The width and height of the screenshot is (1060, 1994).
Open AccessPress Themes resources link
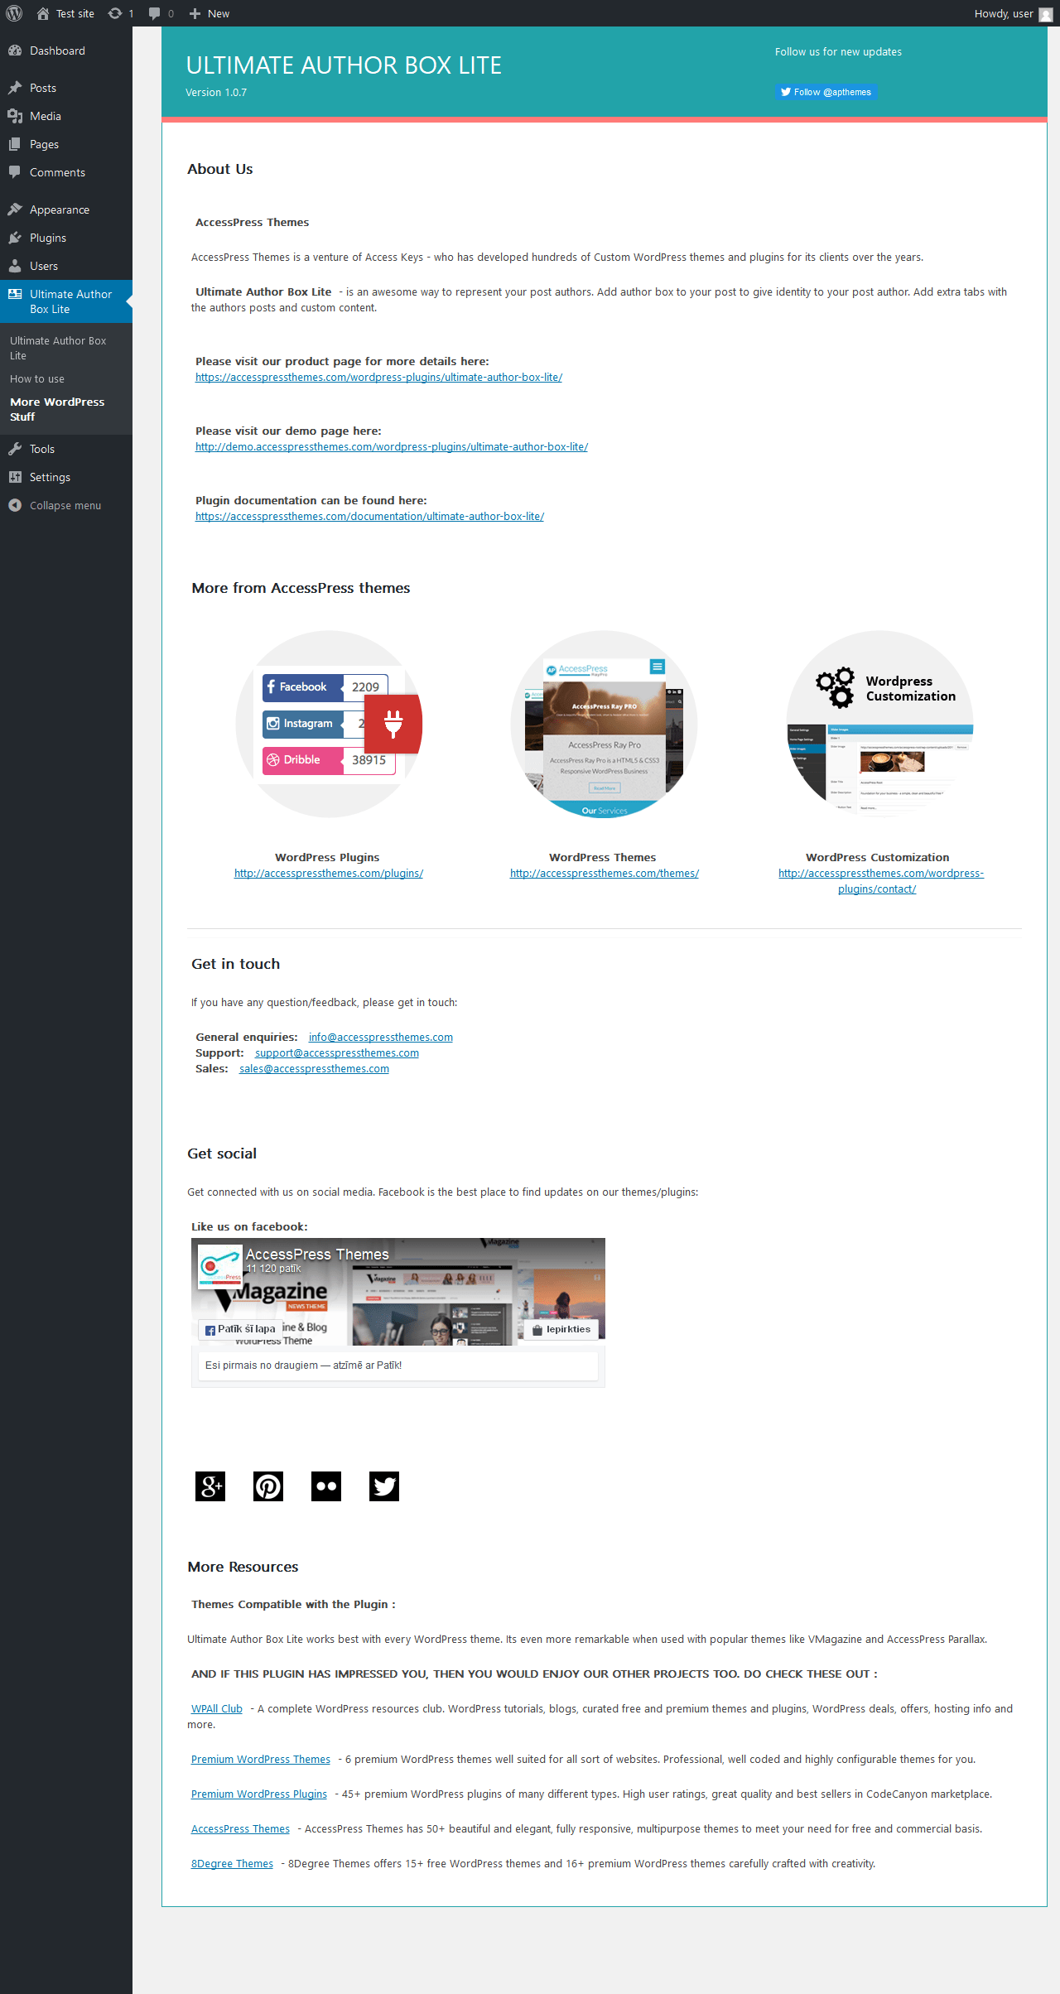[240, 1828]
